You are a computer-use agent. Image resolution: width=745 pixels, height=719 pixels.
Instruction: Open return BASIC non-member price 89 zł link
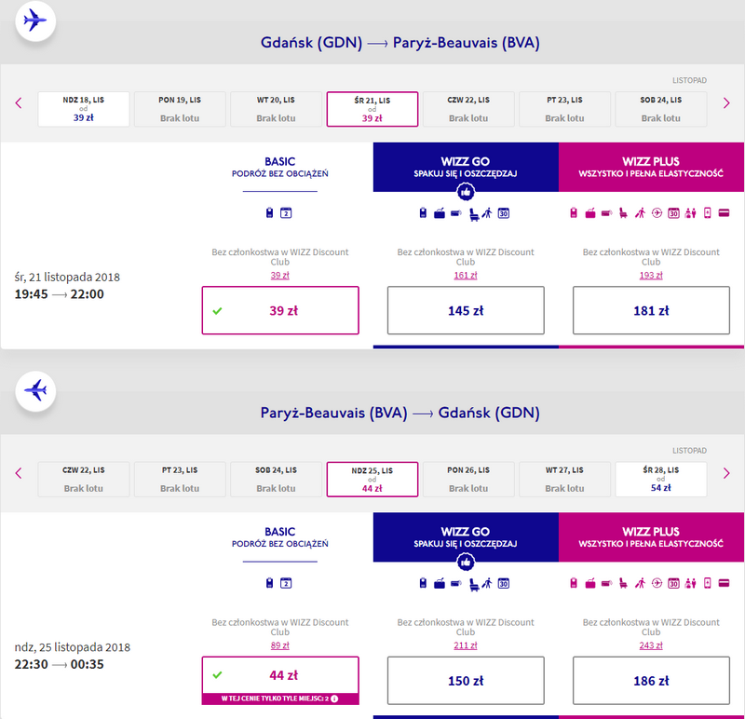280,645
